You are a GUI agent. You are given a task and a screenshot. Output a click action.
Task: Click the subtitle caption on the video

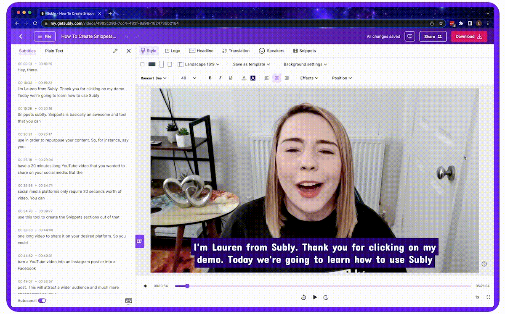(315, 254)
